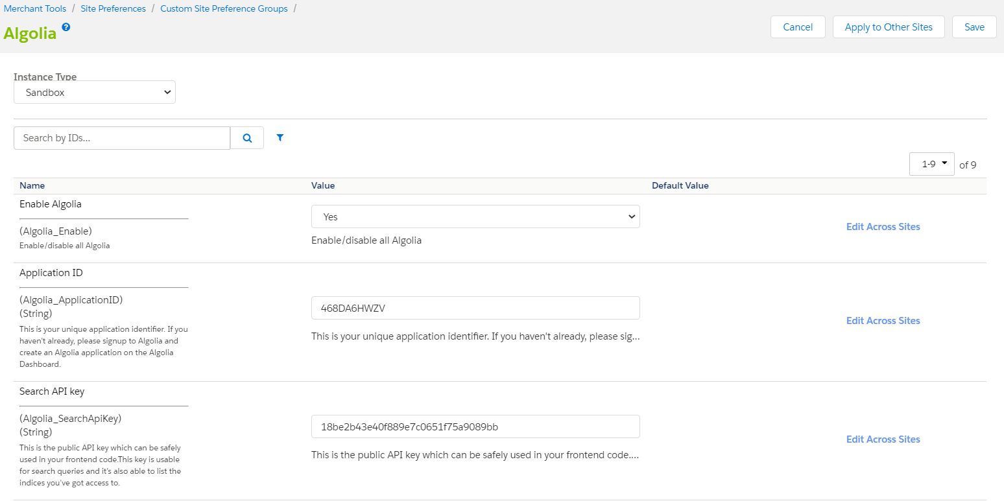The width and height of the screenshot is (1004, 501).
Task: Select the (Algolia_ApplicationID) ID text
Action: point(71,300)
